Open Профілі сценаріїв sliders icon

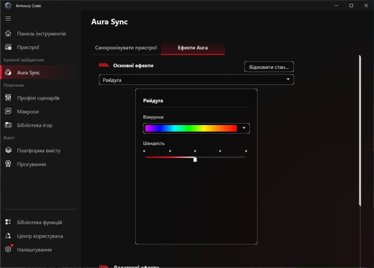(8, 98)
